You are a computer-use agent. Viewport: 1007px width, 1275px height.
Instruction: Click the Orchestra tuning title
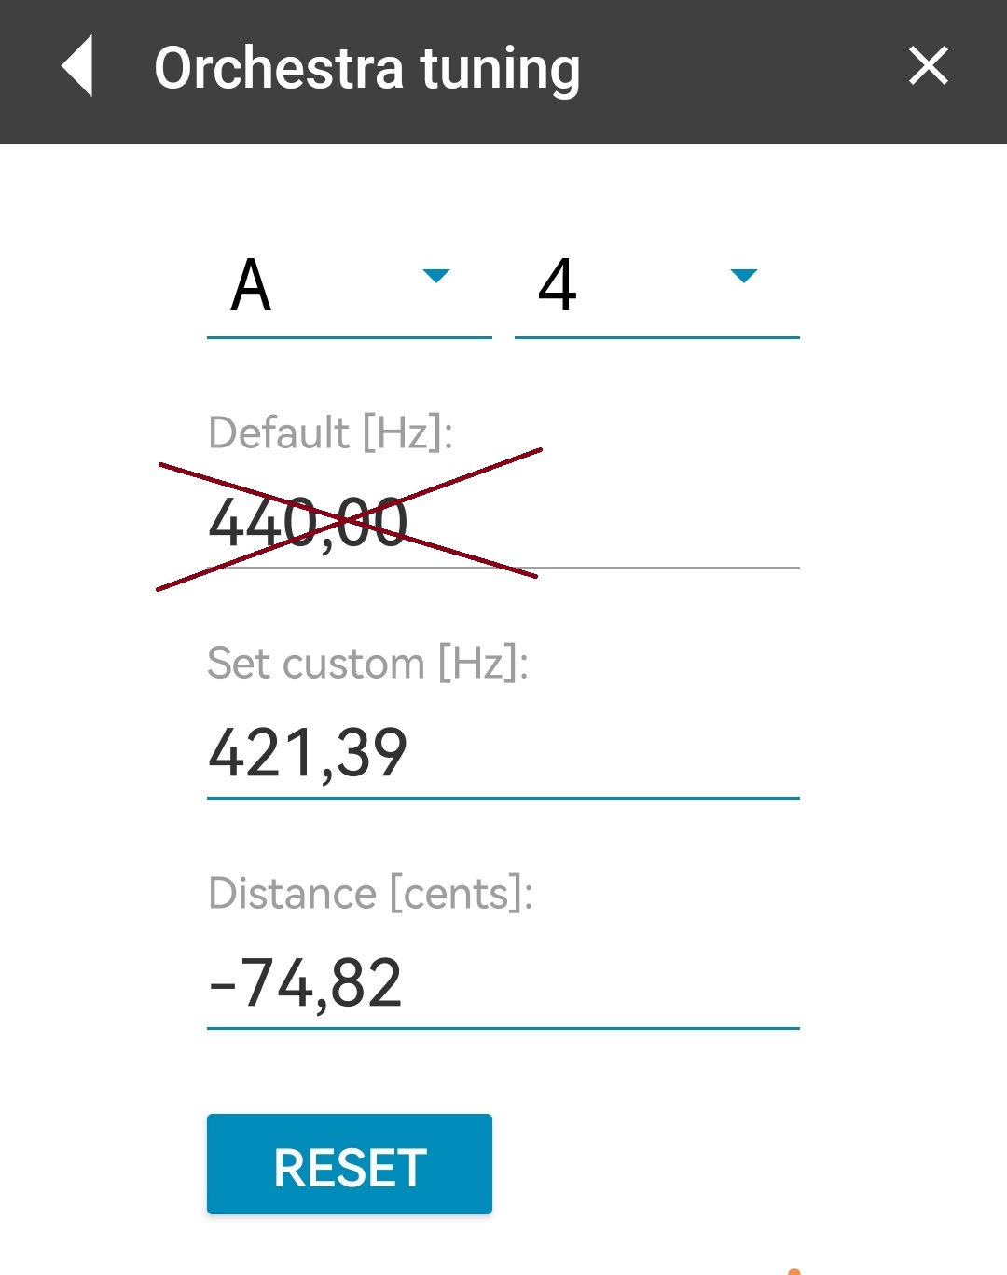pyautogui.click(x=367, y=67)
